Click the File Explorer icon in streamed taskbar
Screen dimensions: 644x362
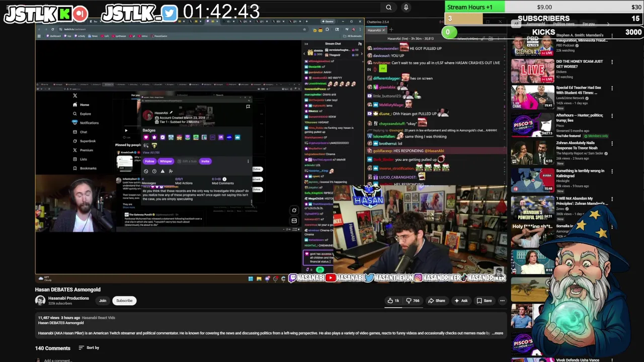259,279
